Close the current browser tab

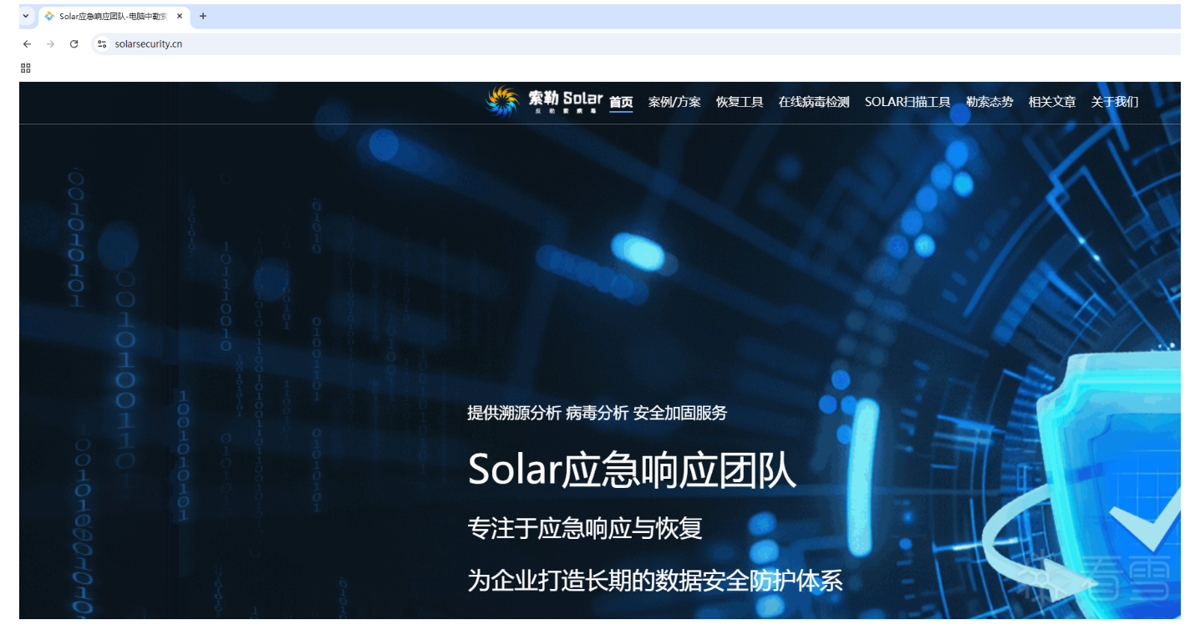click(x=179, y=15)
